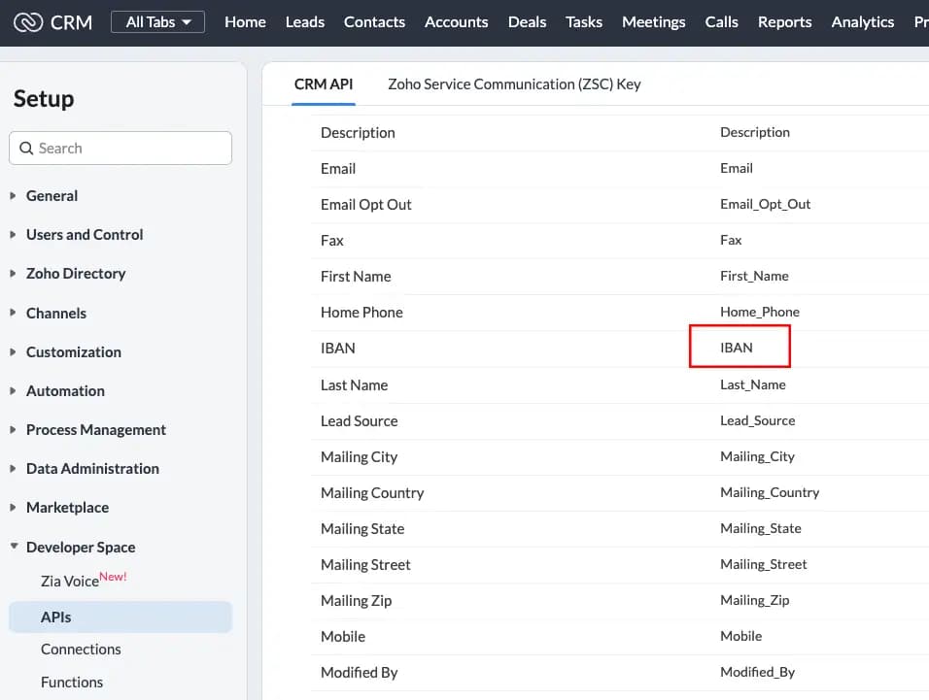929x700 pixels.
Task: Click the IBAN field label
Action: 338,348
